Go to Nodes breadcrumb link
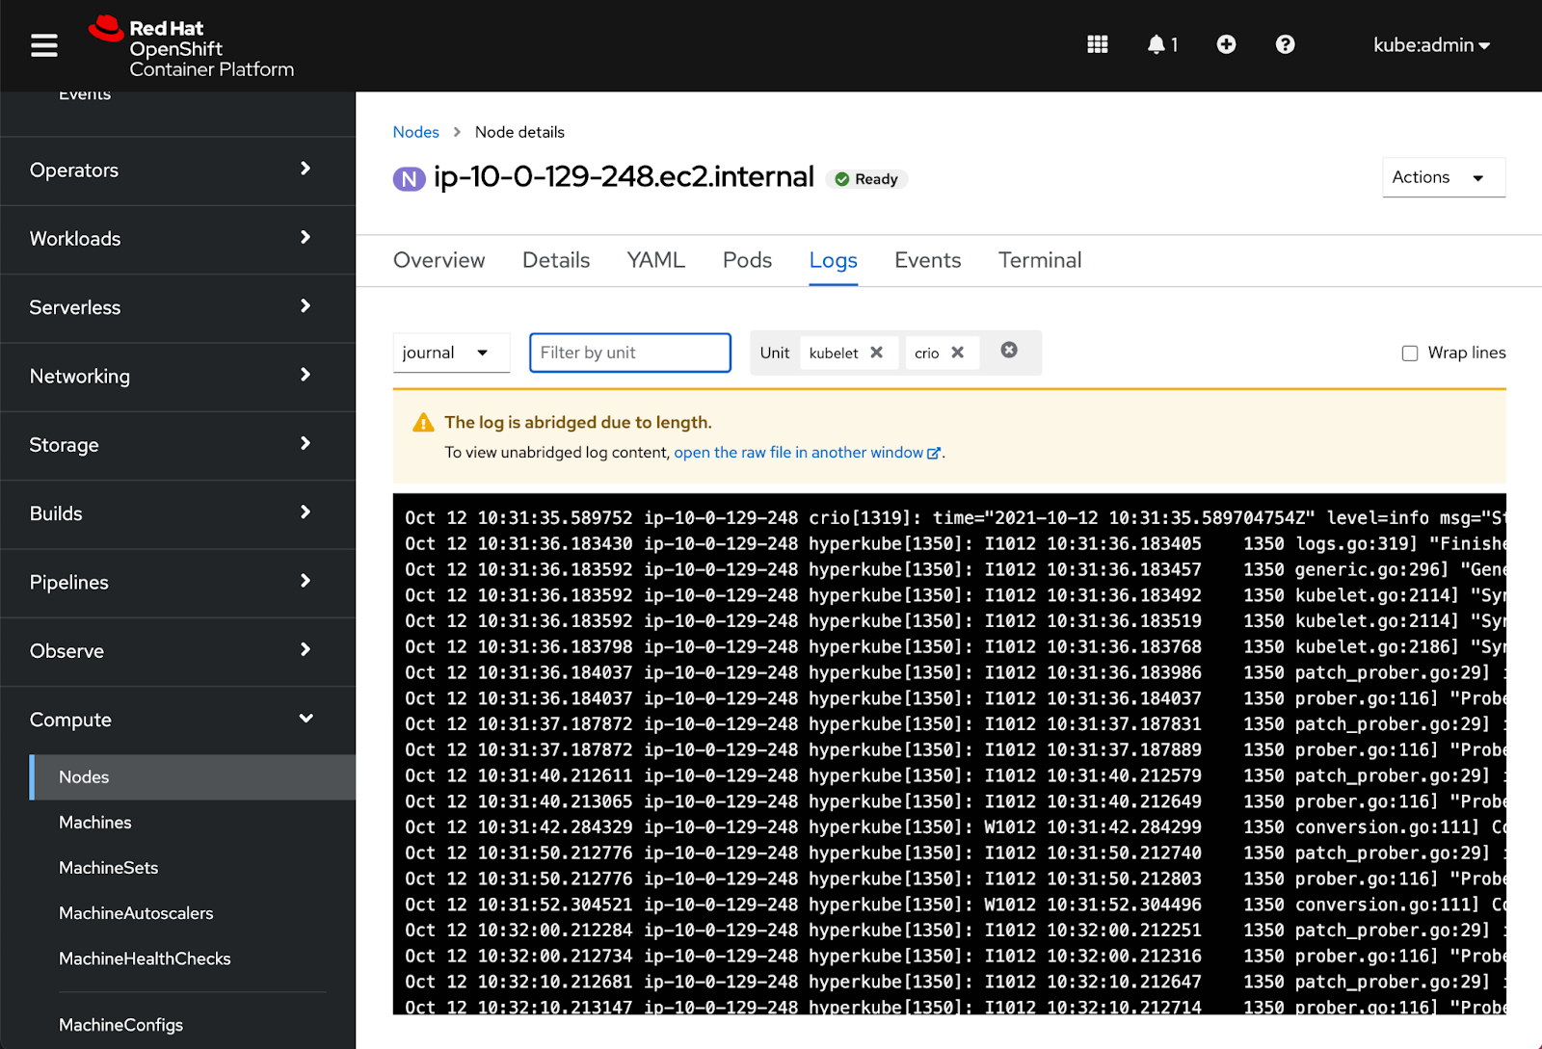Screen dimensions: 1542x1049 point(415,132)
